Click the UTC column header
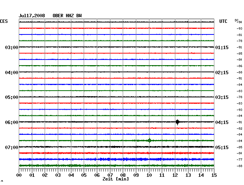Screen dimensions: 244x185 coord(223,21)
